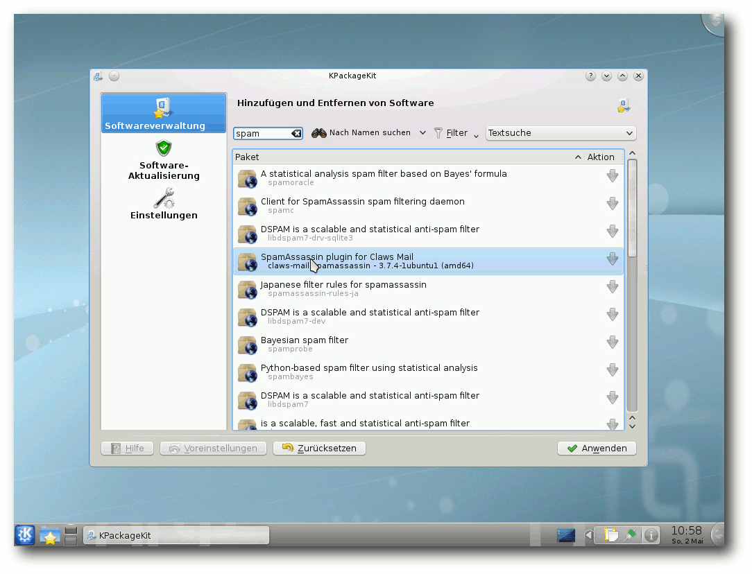The image size is (752, 574).
Task: Select 'Bayesian spam filter' row
Action: (x=428, y=345)
